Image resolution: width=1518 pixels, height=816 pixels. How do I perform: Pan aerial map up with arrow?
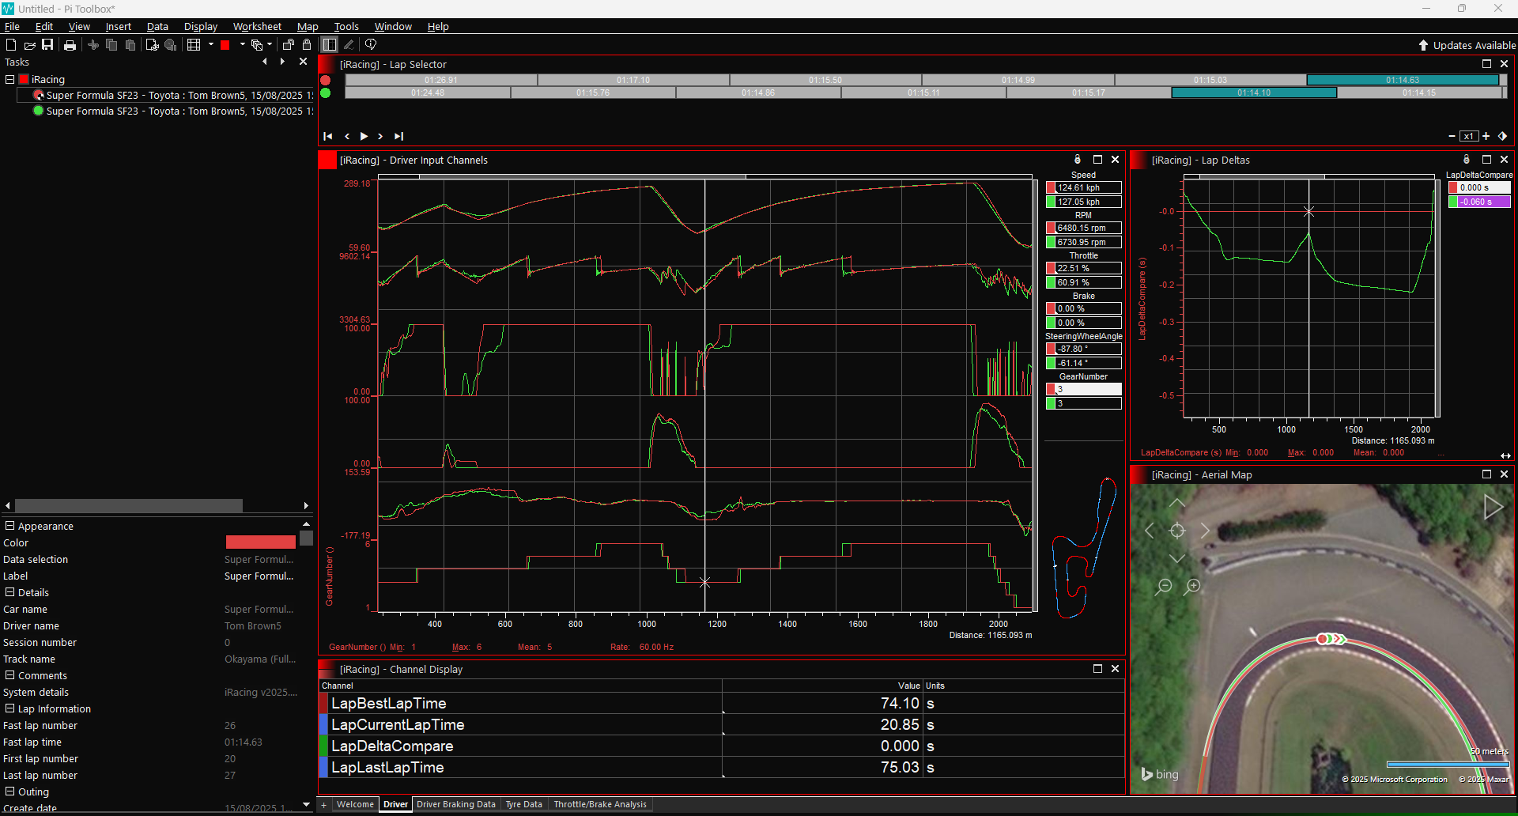click(x=1177, y=503)
